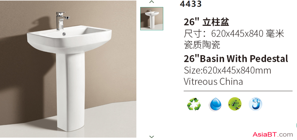Image resolution: width=297 pixels, height=140 pixels.
Task: Click the basin overflow hole
Action: click(64, 34)
